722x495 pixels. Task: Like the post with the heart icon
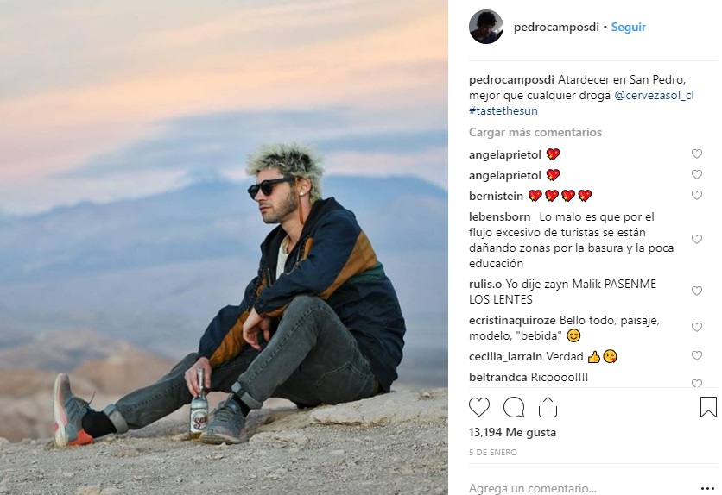click(x=478, y=407)
